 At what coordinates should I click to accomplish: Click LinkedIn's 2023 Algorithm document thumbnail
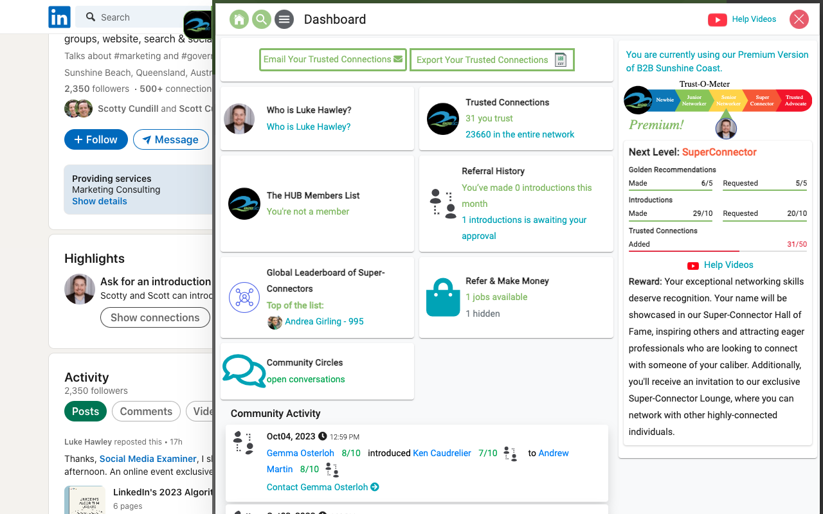(85, 500)
